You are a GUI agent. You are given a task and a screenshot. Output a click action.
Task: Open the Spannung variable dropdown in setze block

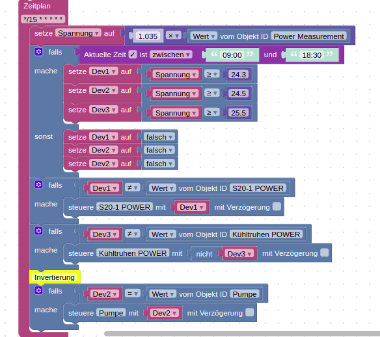click(x=78, y=33)
